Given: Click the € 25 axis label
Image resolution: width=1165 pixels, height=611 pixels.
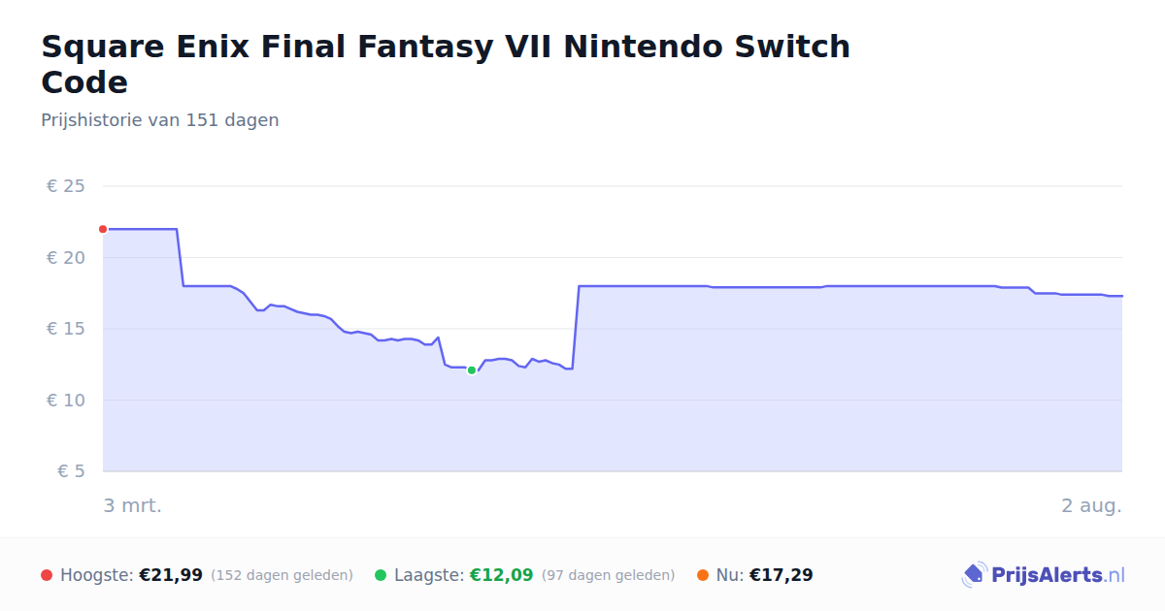Looking at the screenshot, I should tap(66, 186).
